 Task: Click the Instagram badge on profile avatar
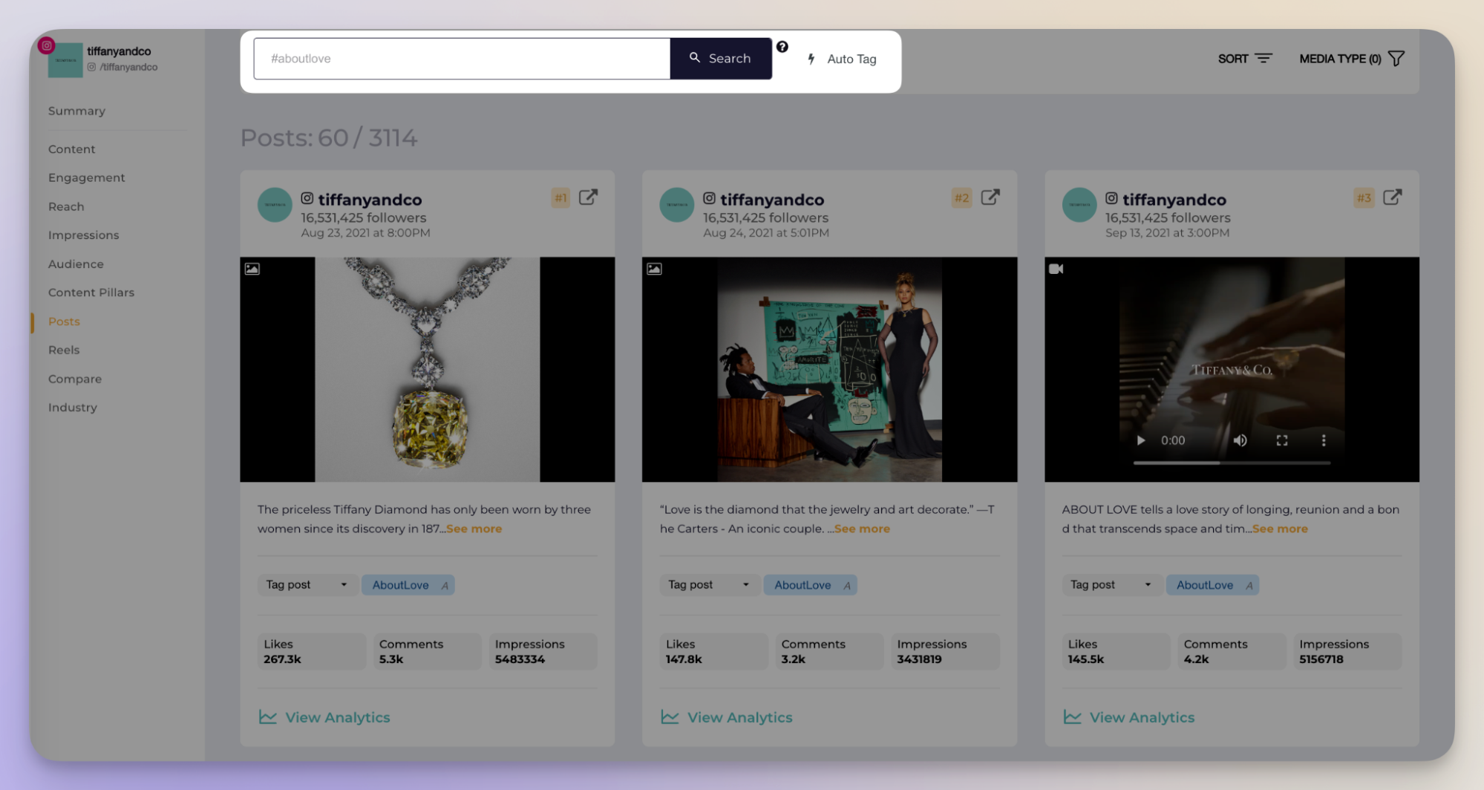click(46, 45)
